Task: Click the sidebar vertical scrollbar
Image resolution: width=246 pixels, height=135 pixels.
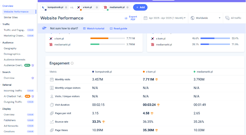Action: coord(37,47)
